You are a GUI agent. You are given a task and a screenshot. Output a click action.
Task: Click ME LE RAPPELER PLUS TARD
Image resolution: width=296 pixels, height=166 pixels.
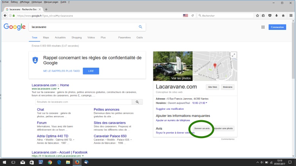click(x=61, y=71)
